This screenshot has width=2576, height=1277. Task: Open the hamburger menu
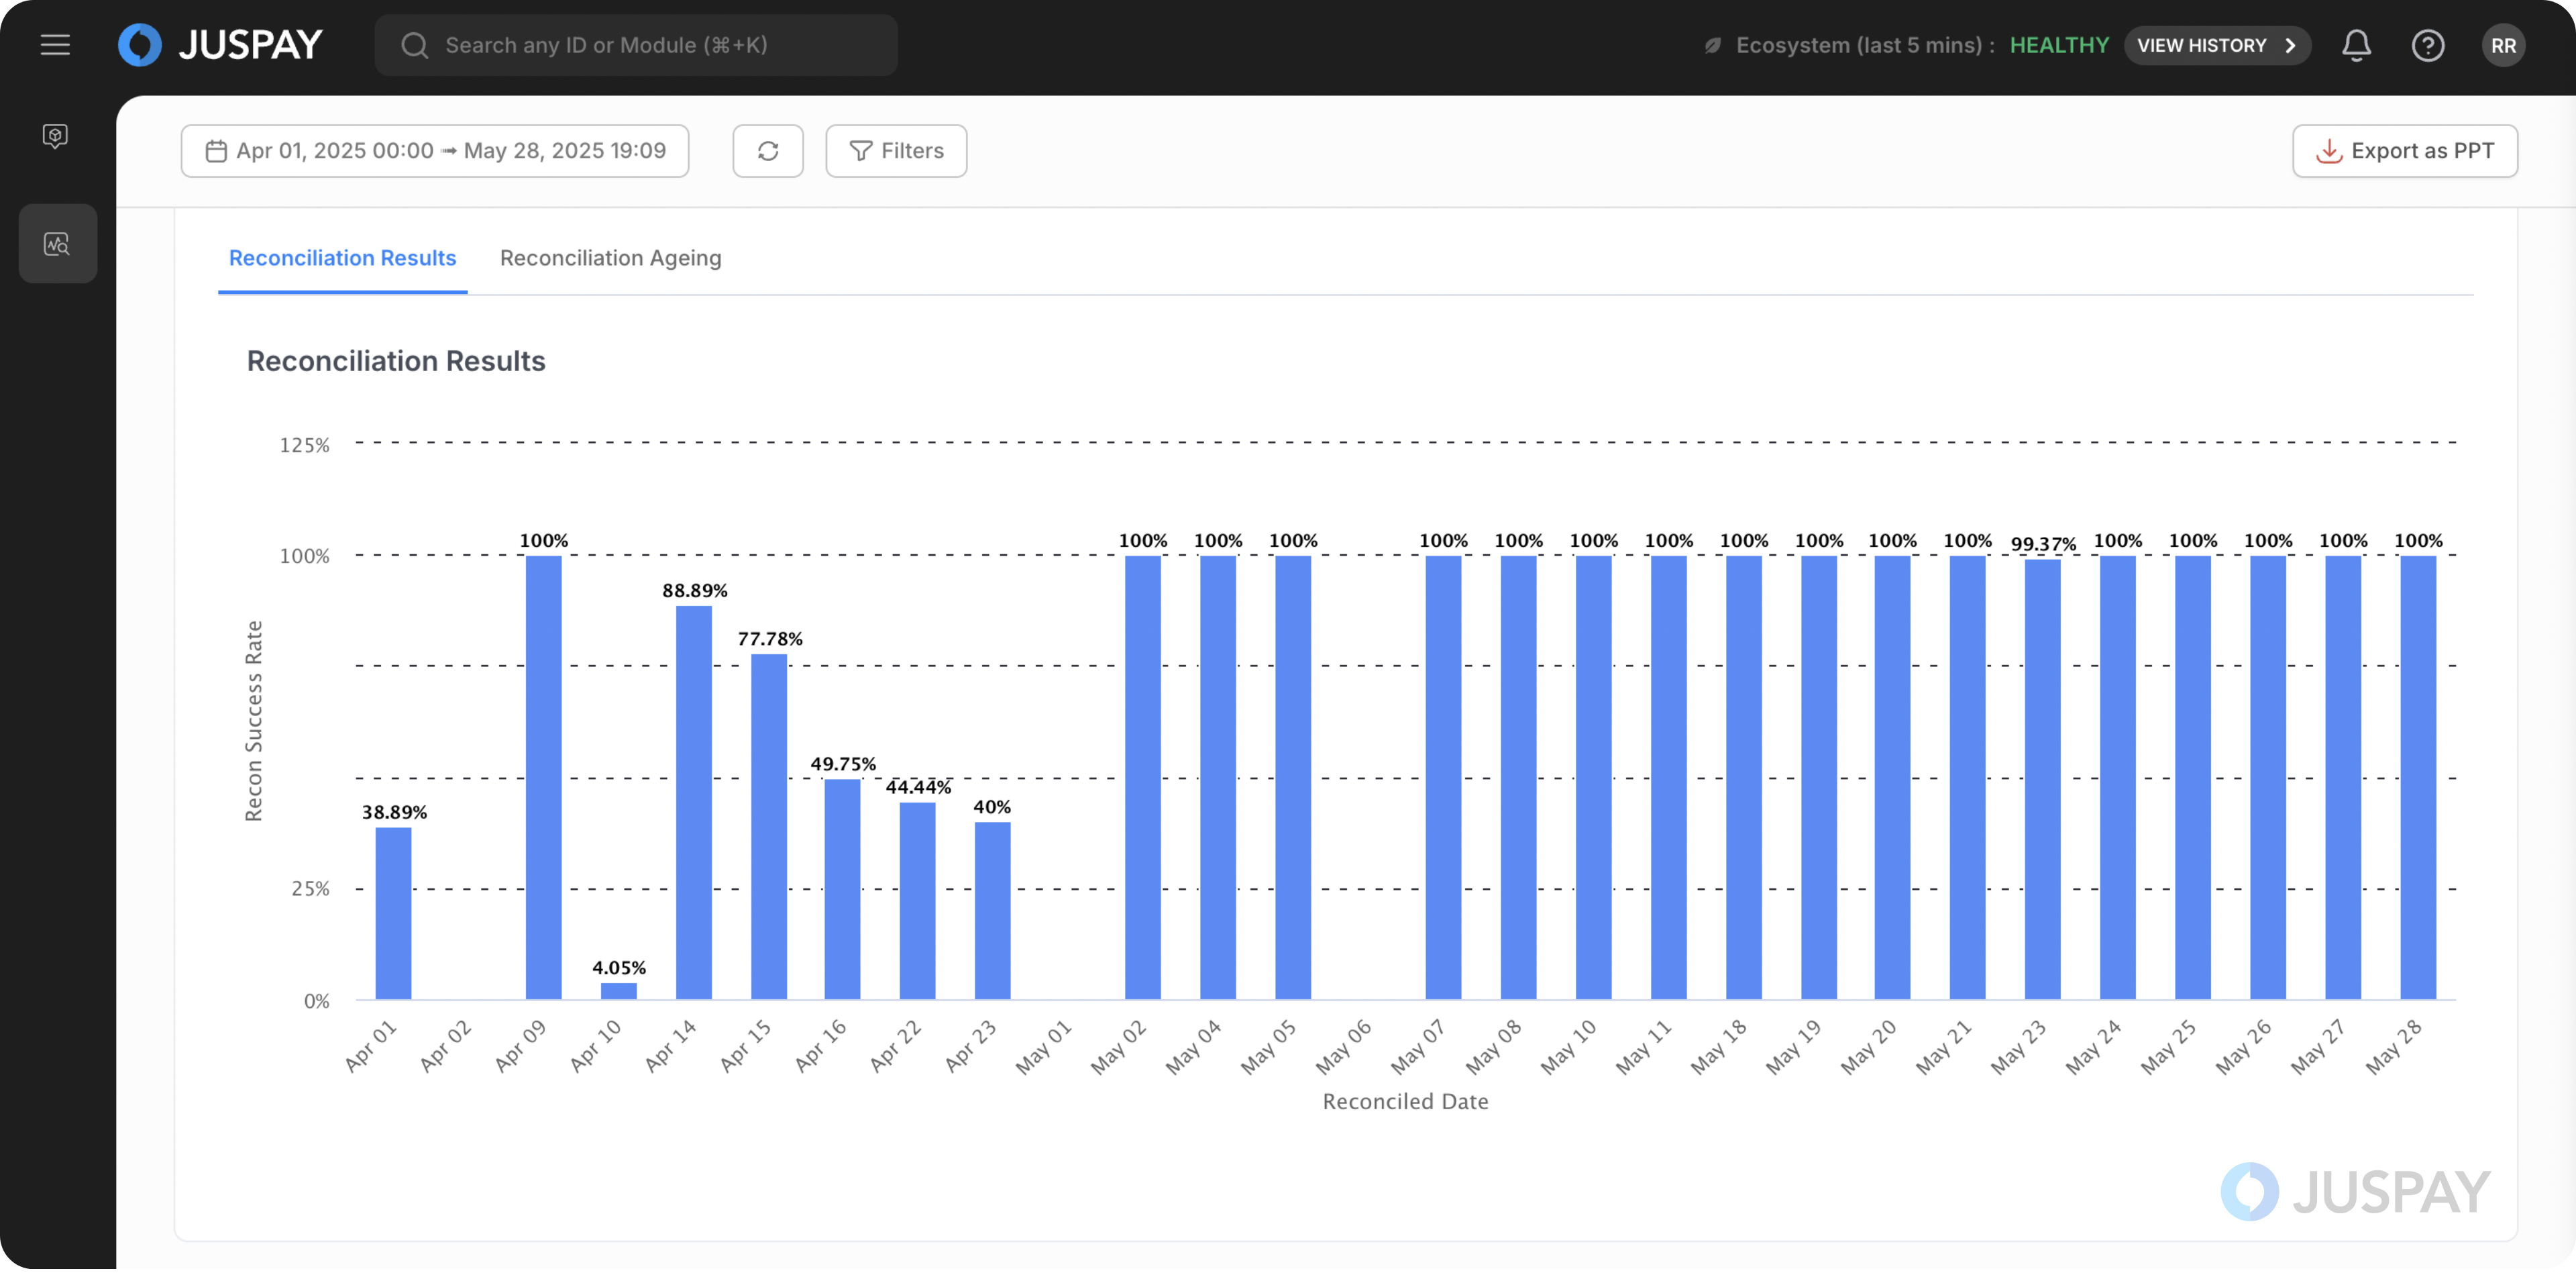pyautogui.click(x=55, y=45)
